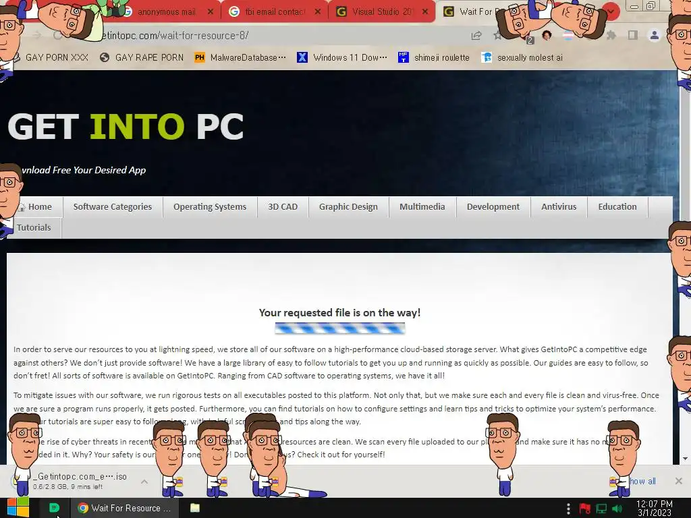Viewport: 691px width, 518px height.
Task: Open the Chrome profile icon
Action: [655, 35]
